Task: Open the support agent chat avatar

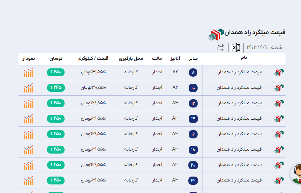Action: click(x=296, y=174)
